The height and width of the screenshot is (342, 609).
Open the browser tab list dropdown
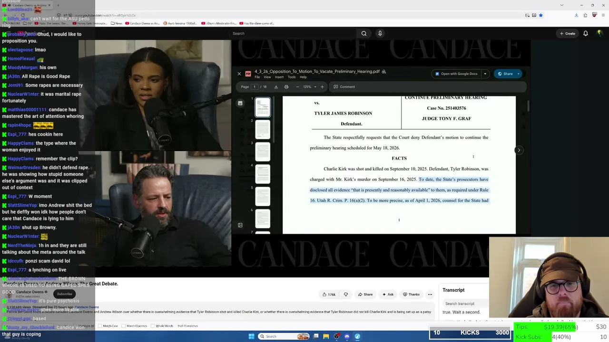(x=562, y=5)
